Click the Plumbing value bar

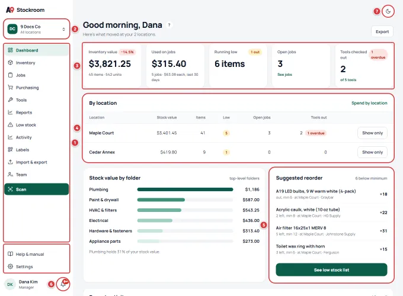click(x=185, y=189)
